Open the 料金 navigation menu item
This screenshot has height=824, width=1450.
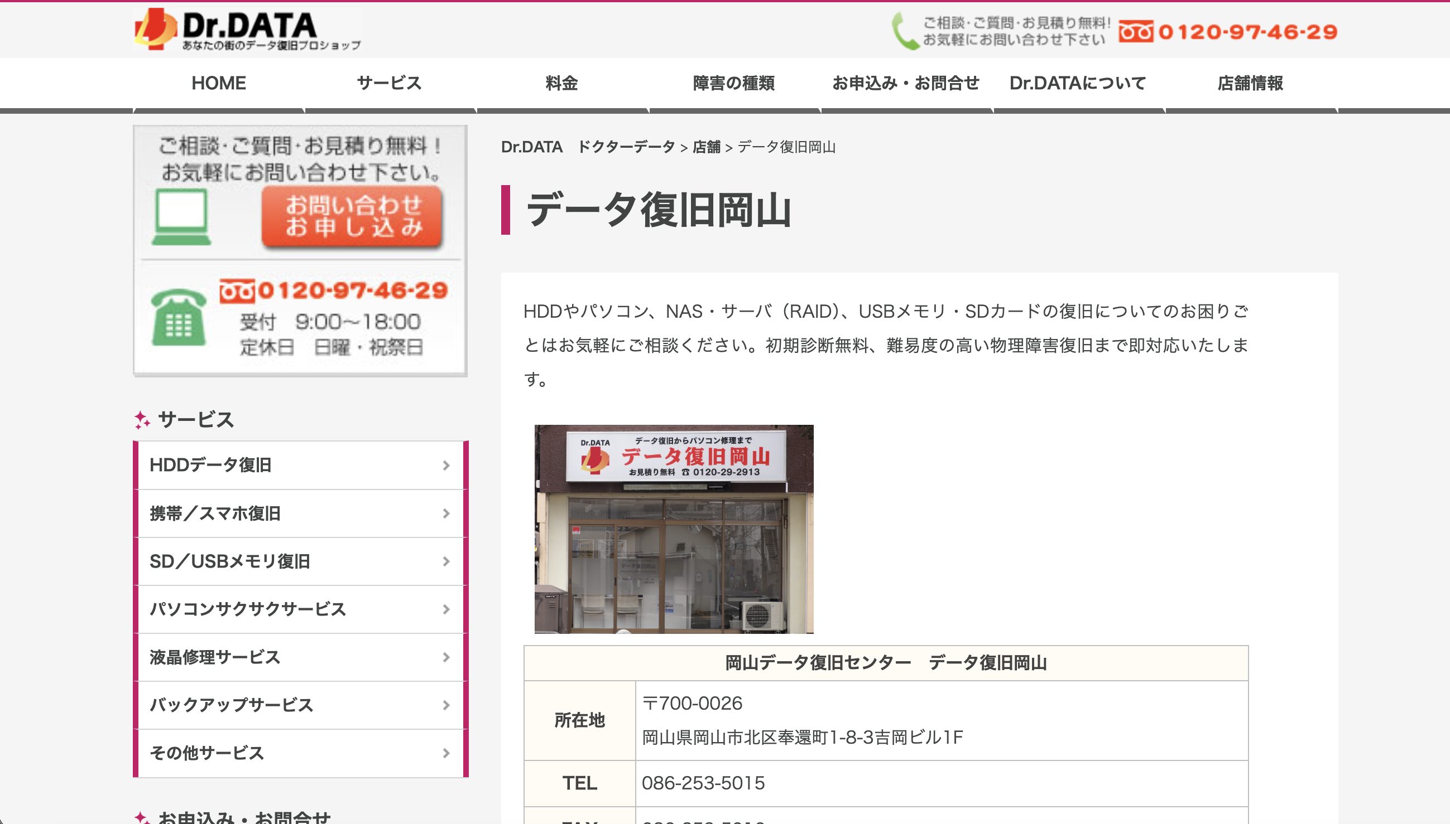point(561,83)
